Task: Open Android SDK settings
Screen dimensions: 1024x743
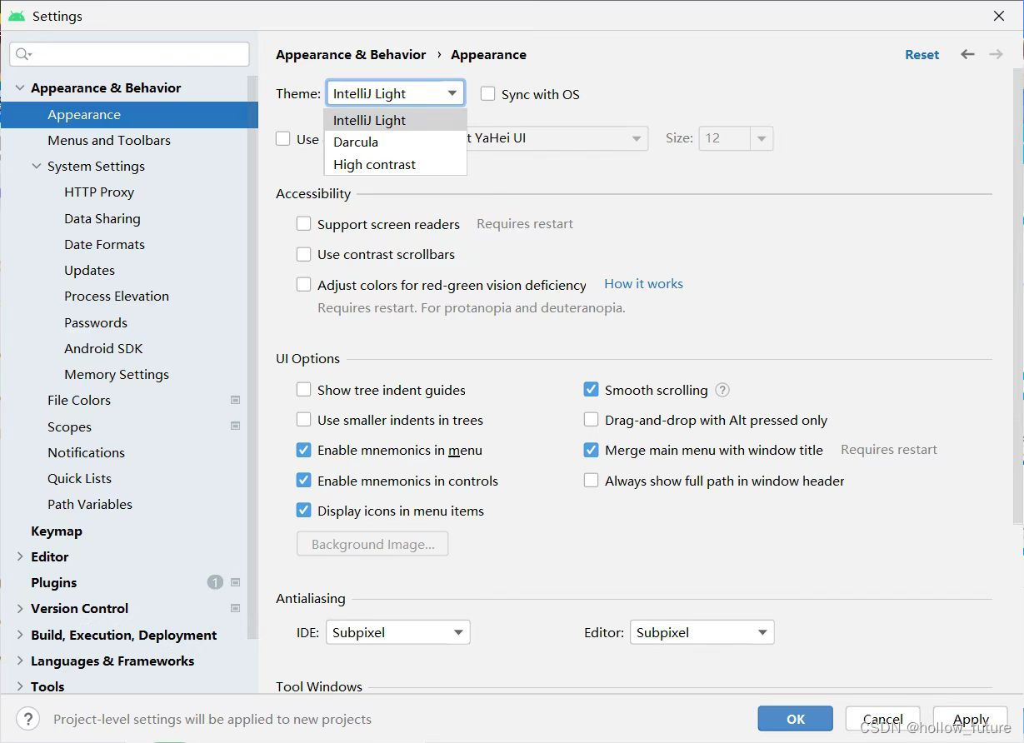Action: coord(103,348)
